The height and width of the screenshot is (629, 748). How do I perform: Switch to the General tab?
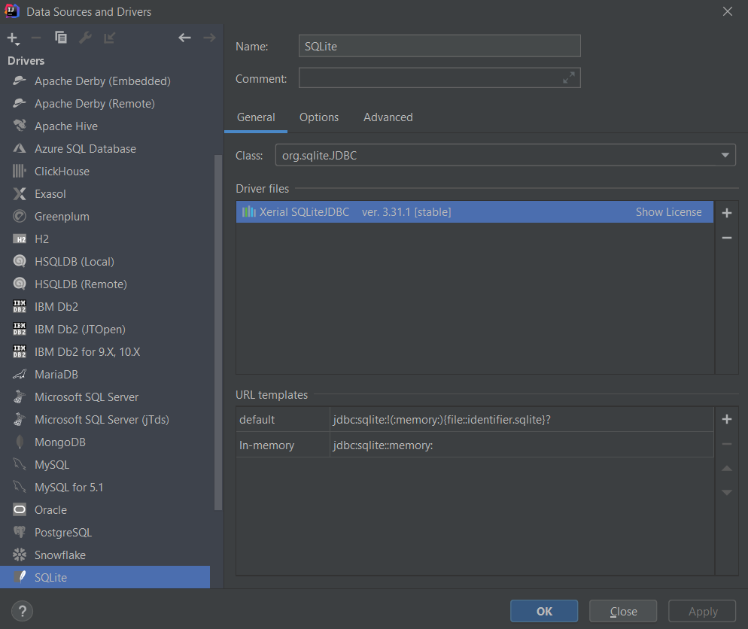[256, 117]
